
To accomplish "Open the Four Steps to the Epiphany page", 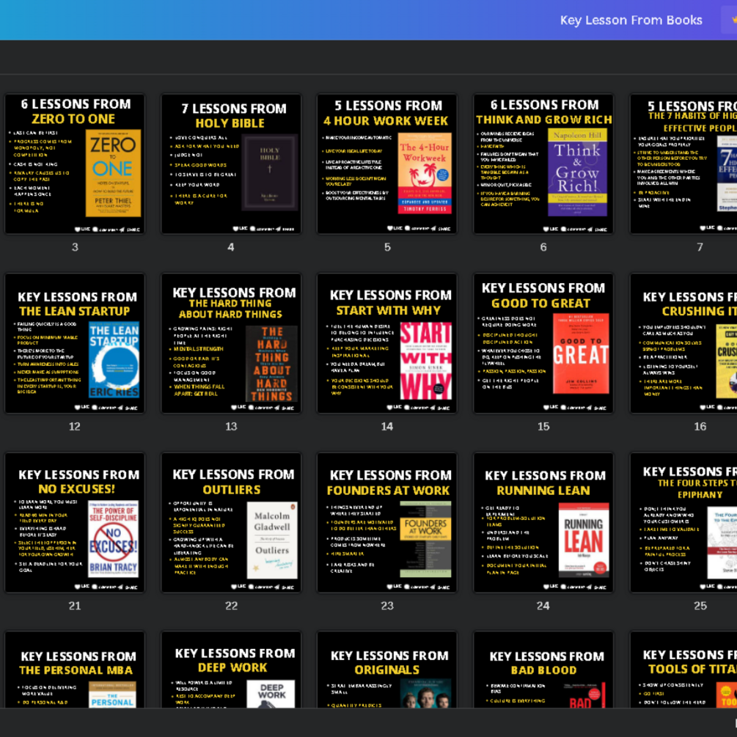I will point(683,523).
